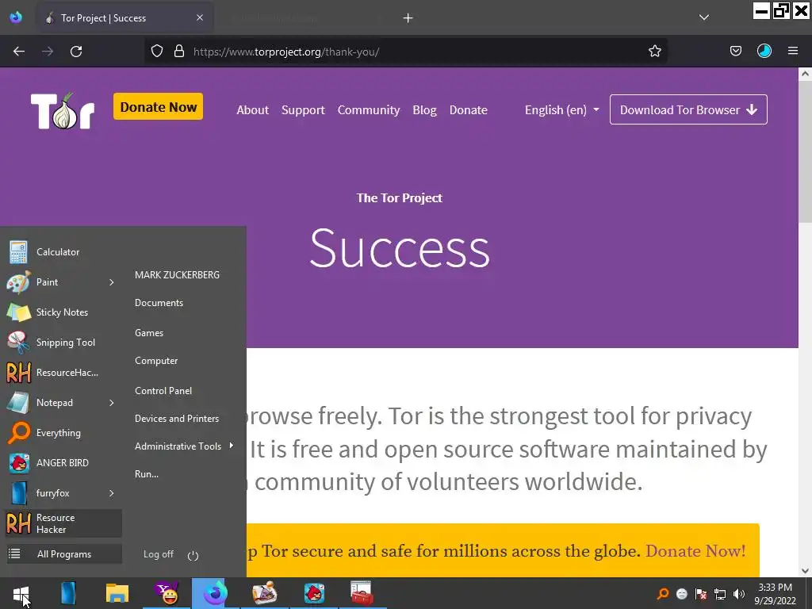Expand the Administrative Tools submenu arrow
The width and height of the screenshot is (812, 609).
(232, 446)
